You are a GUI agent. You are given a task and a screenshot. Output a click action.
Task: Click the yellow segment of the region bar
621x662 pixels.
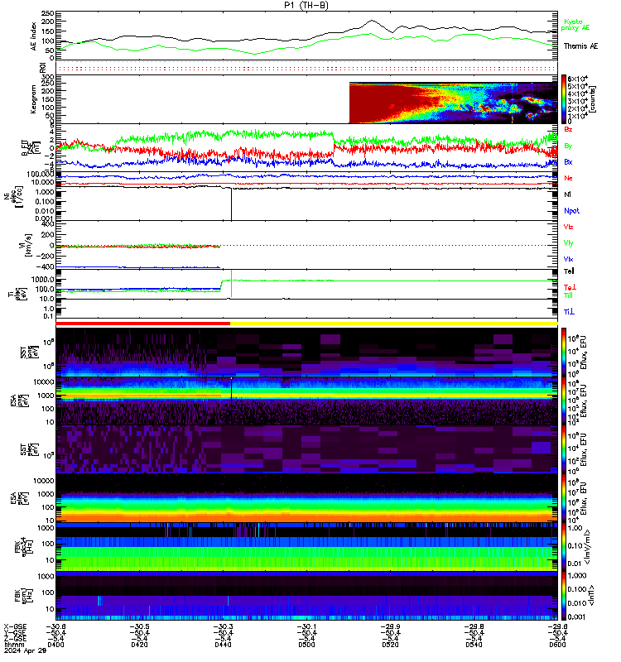(x=394, y=324)
